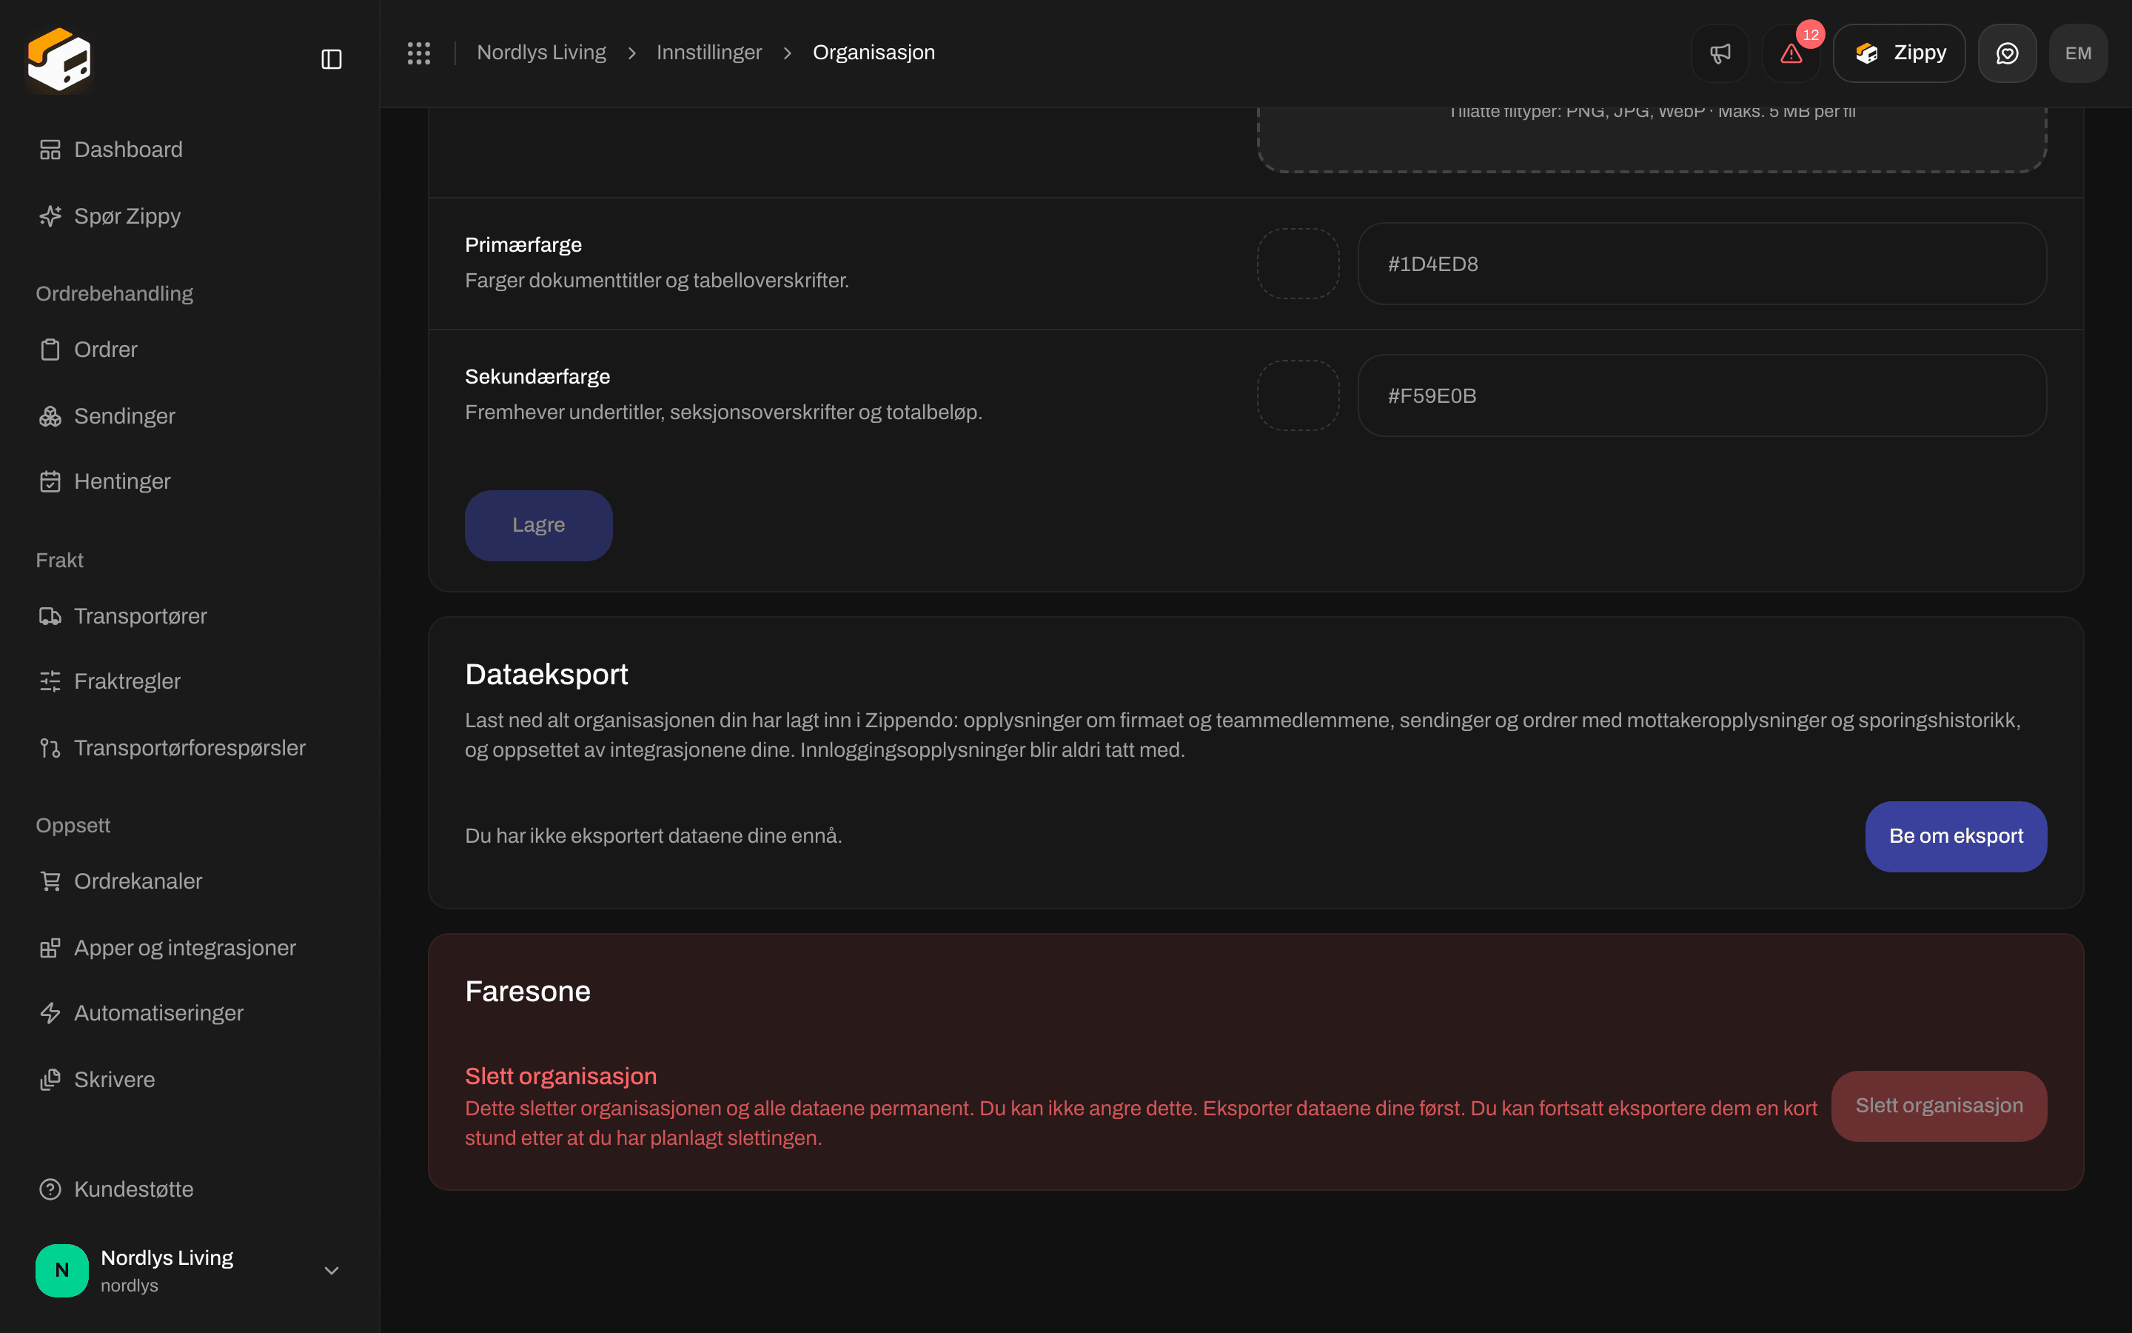The height and width of the screenshot is (1333, 2132).
Task: Go to Spør Zippy page
Action: pyautogui.click(x=190, y=216)
